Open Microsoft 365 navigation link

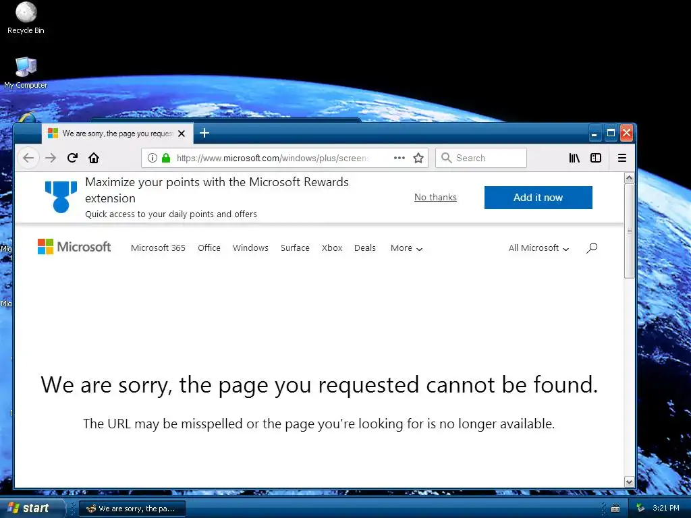(158, 248)
